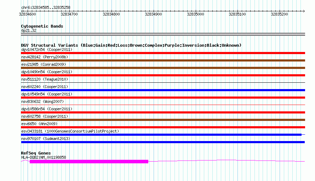This screenshot has width=315, height=181.
Task: Open the DGV Structural Variants track title
Action: pos(131,45)
